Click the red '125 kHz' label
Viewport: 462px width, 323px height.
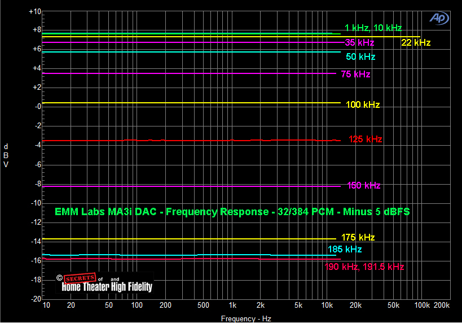tap(365, 139)
